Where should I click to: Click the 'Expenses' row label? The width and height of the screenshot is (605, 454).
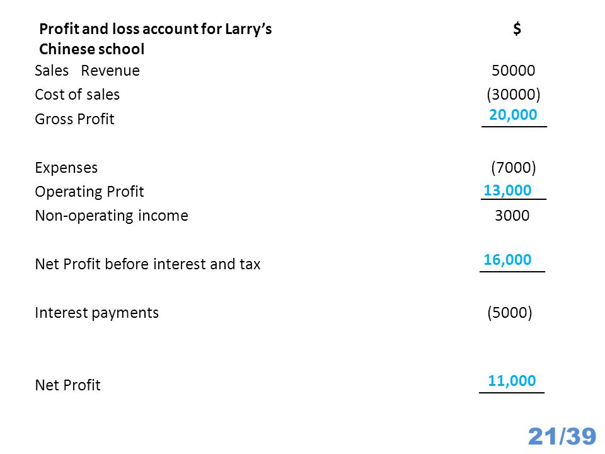click(66, 168)
